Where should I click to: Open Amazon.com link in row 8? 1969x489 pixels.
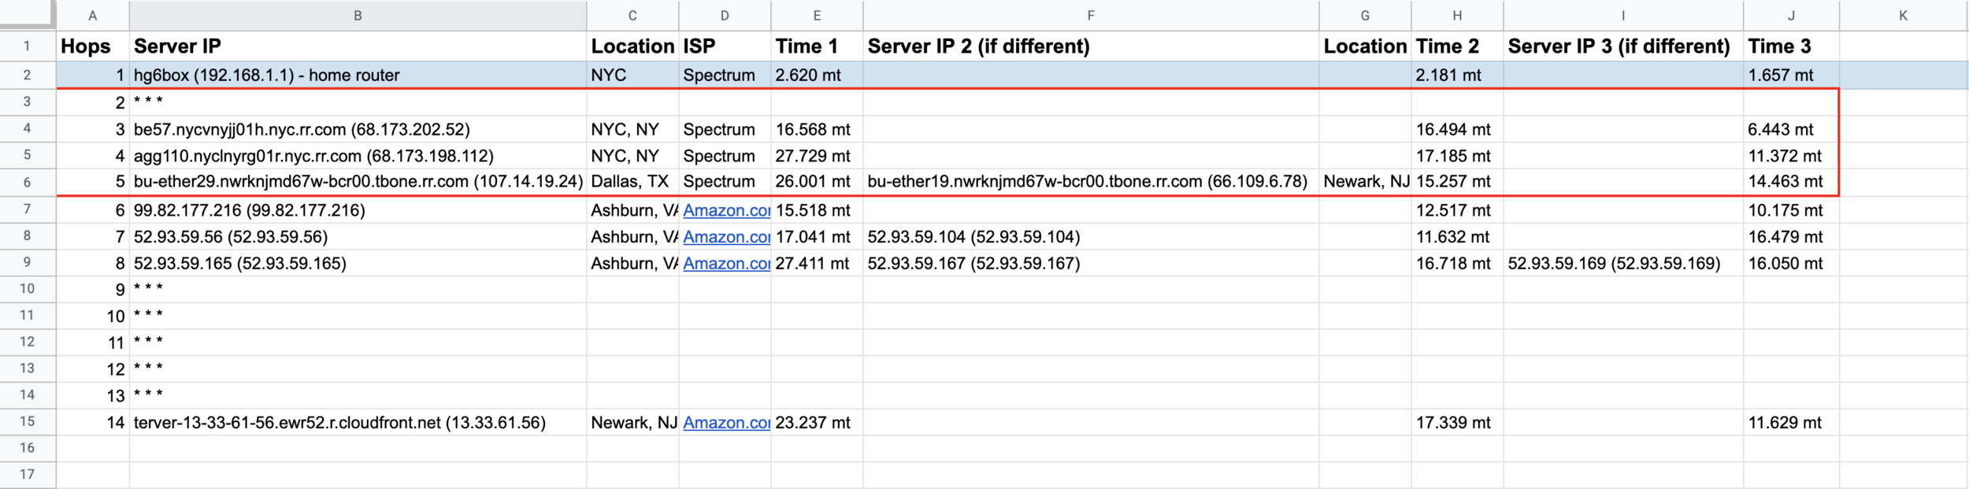(x=726, y=237)
